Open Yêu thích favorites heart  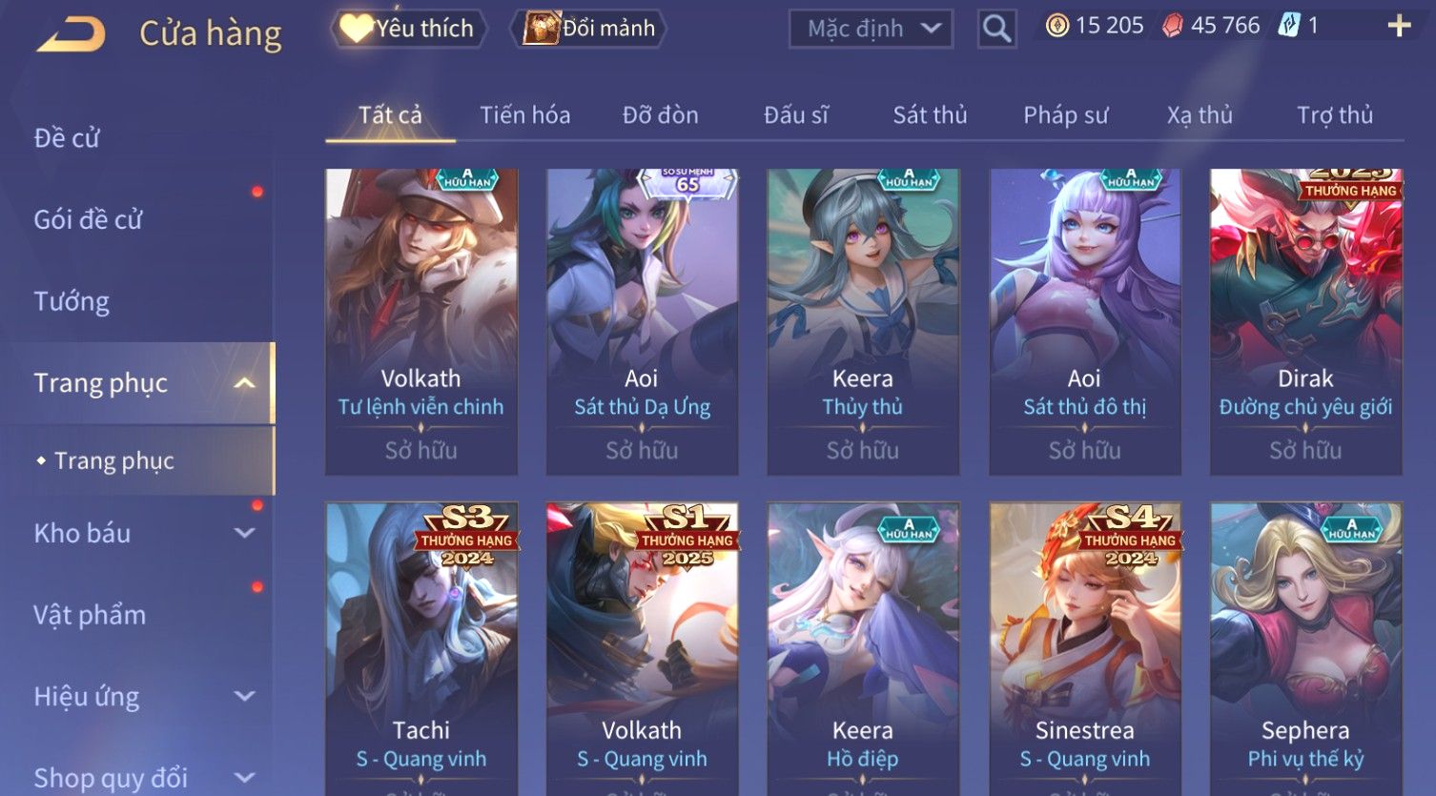point(408,29)
